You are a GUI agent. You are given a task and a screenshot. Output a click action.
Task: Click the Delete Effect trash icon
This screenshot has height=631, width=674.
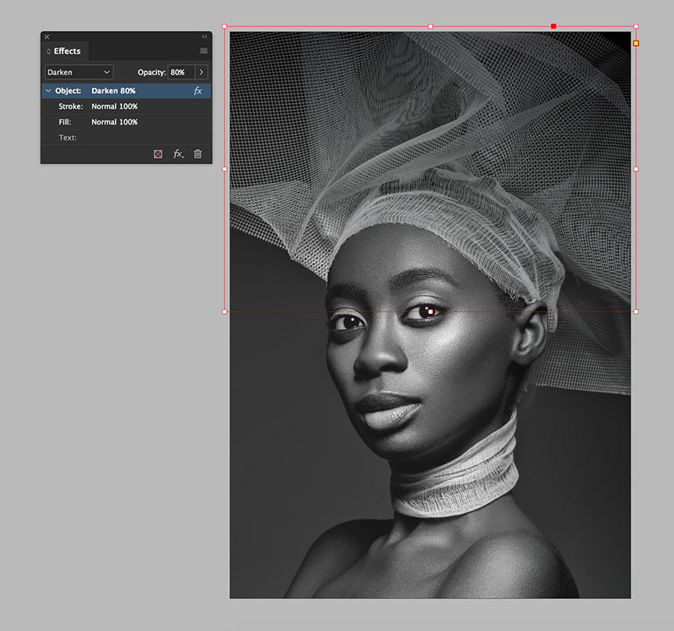(197, 153)
